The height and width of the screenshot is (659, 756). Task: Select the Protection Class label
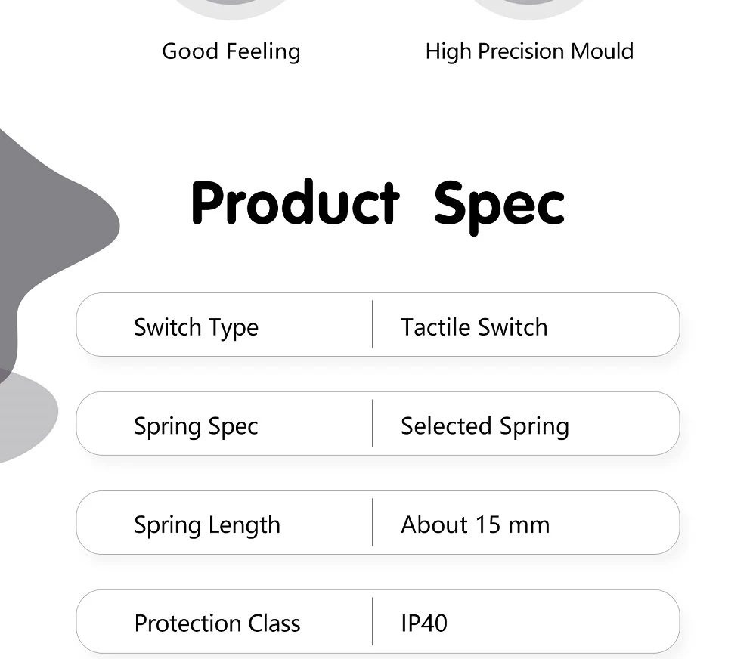tap(217, 623)
